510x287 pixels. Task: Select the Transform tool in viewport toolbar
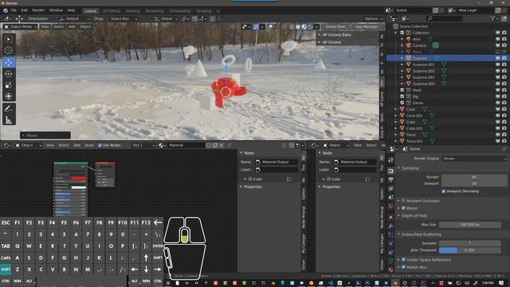(x=9, y=96)
